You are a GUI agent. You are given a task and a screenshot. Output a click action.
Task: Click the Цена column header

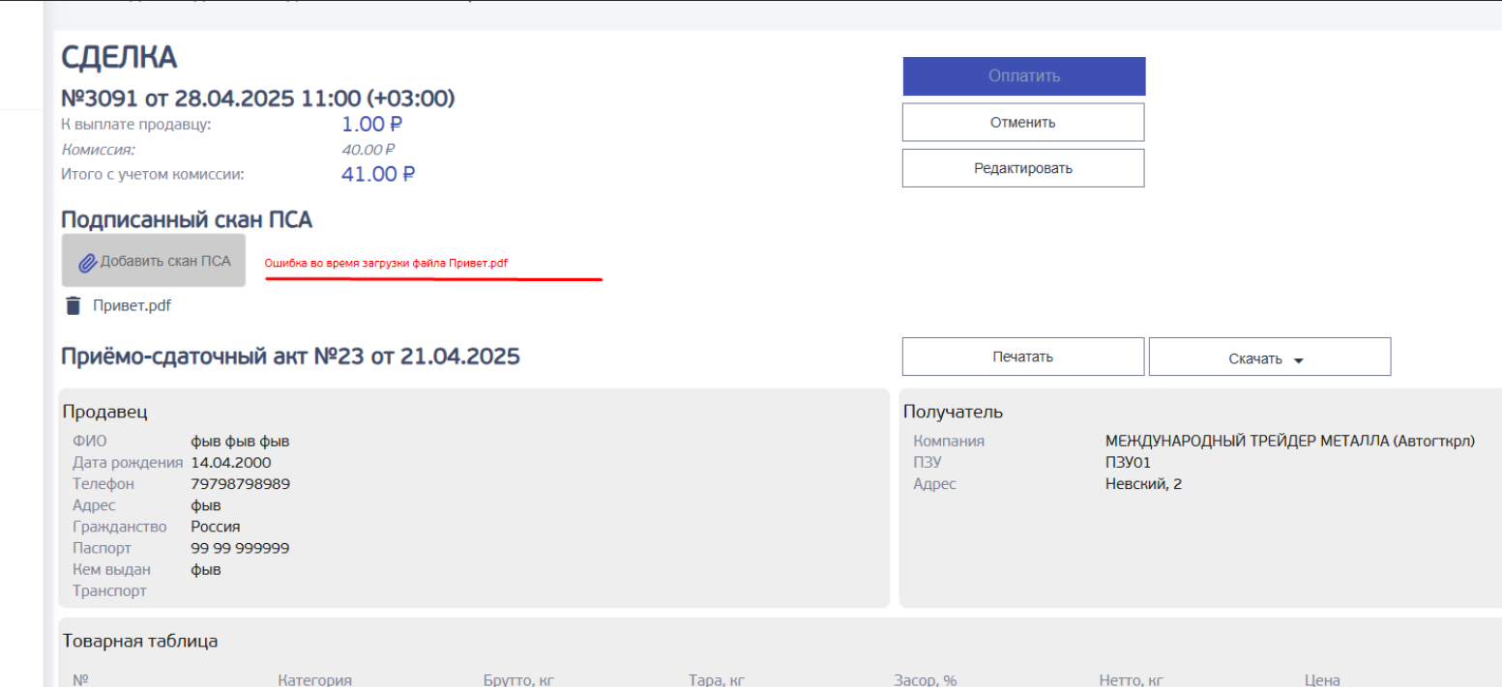(x=1322, y=680)
